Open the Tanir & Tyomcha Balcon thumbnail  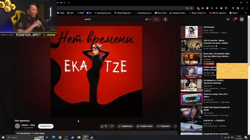191,45
